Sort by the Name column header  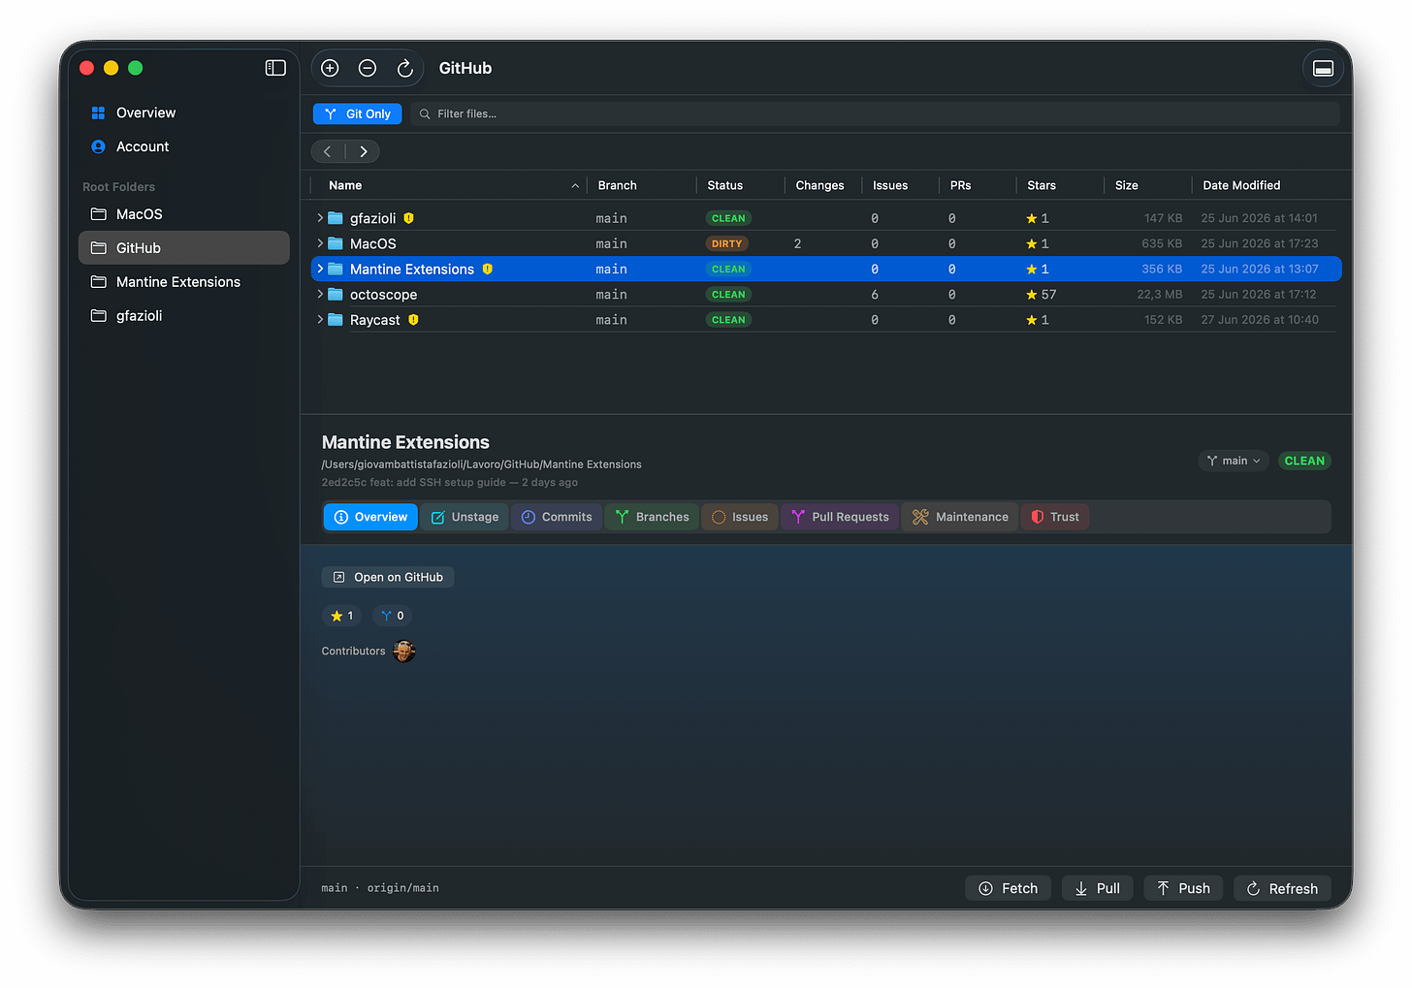coord(345,185)
